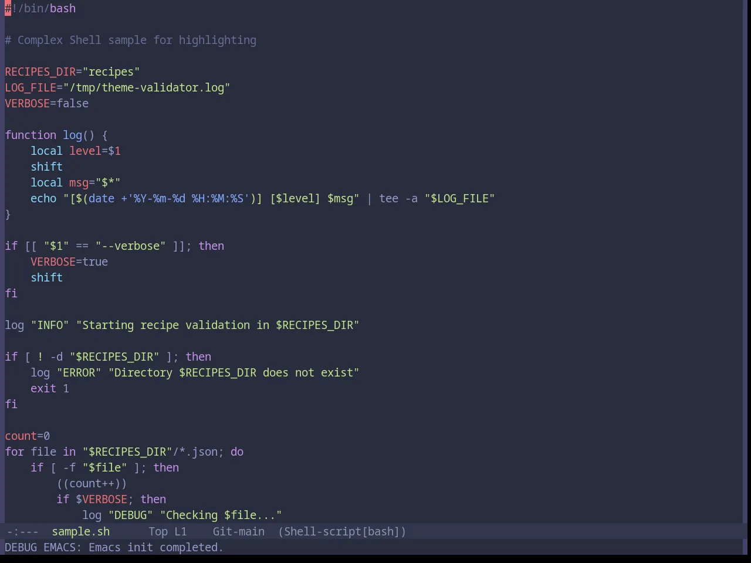Click the Top position indicator in mode line
Image resolution: width=751 pixels, height=563 pixels.
[158, 531]
